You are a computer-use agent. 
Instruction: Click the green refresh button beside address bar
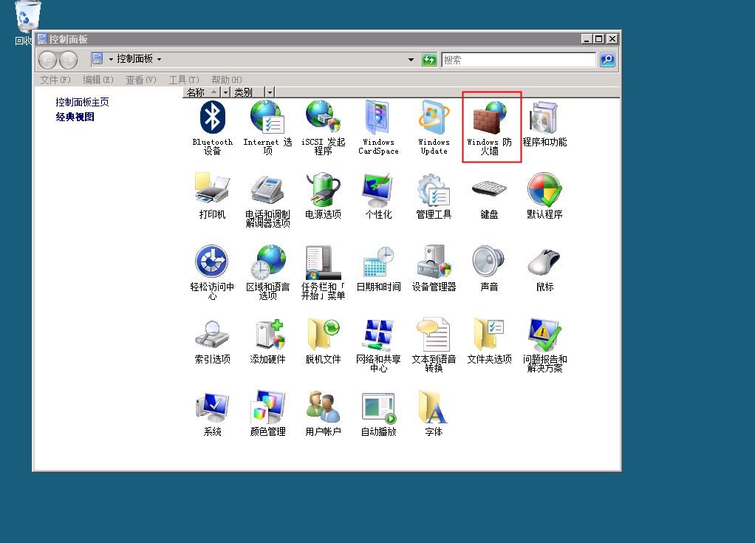pyautogui.click(x=429, y=60)
